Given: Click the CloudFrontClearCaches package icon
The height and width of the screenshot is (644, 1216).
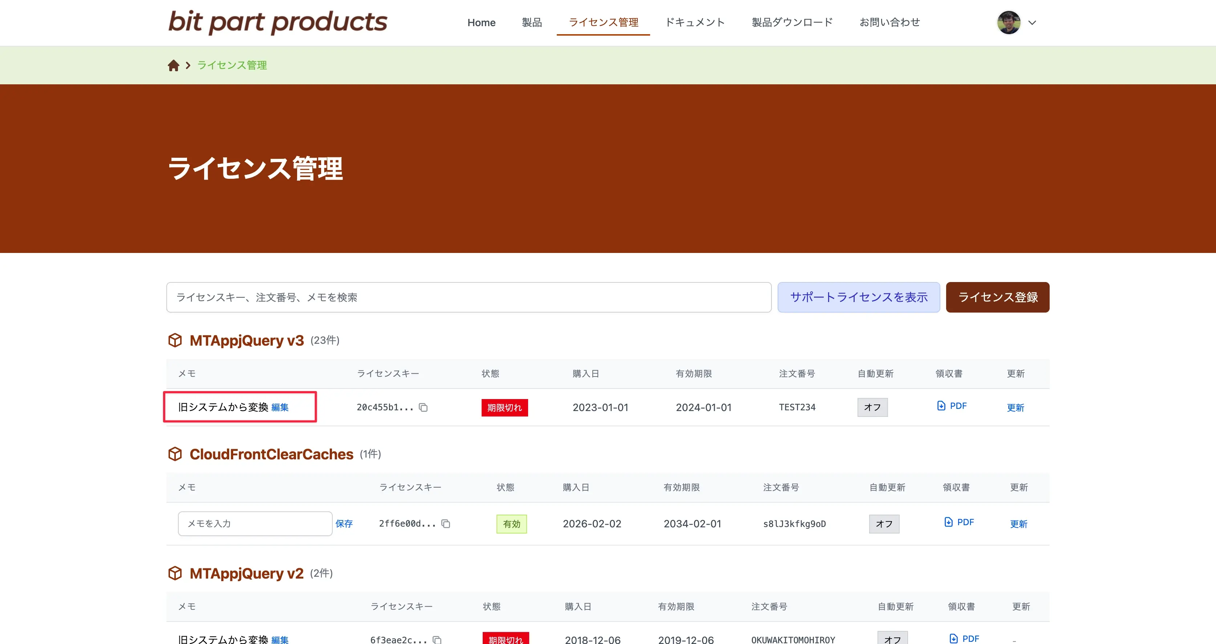Looking at the screenshot, I should tap(175, 454).
